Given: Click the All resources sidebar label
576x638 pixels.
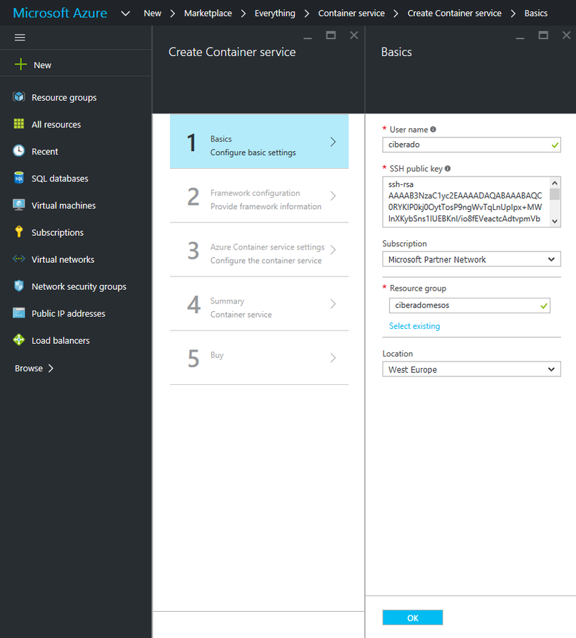Looking at the screenshot, I should [56, 125].
